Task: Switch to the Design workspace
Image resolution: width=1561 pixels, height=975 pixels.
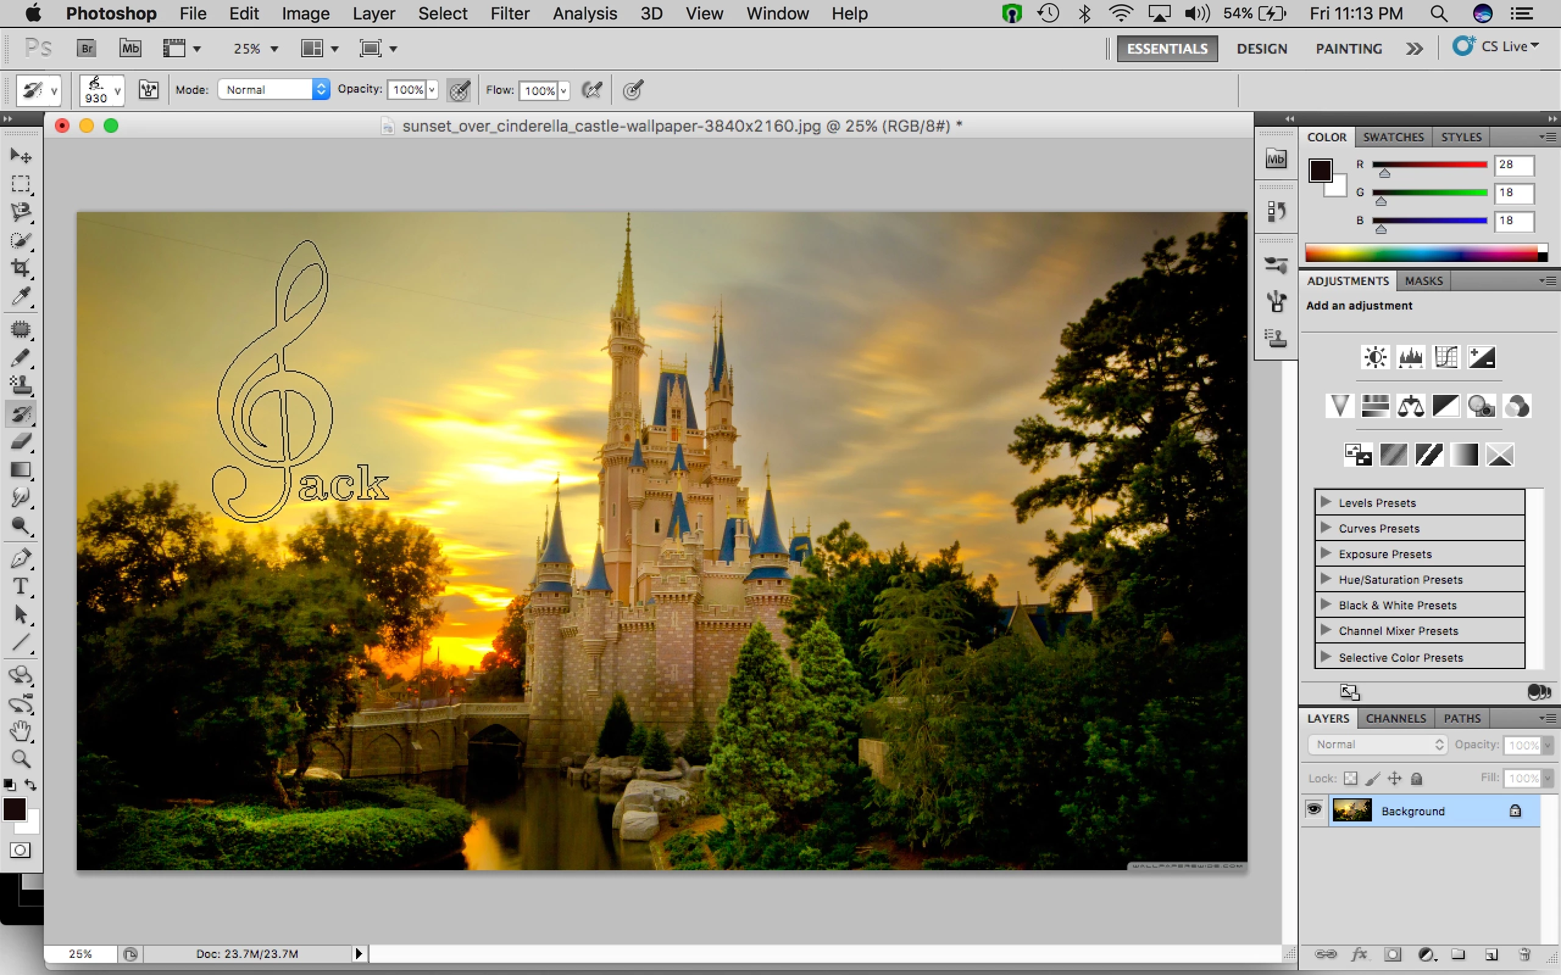Action: pos(1262,48)
